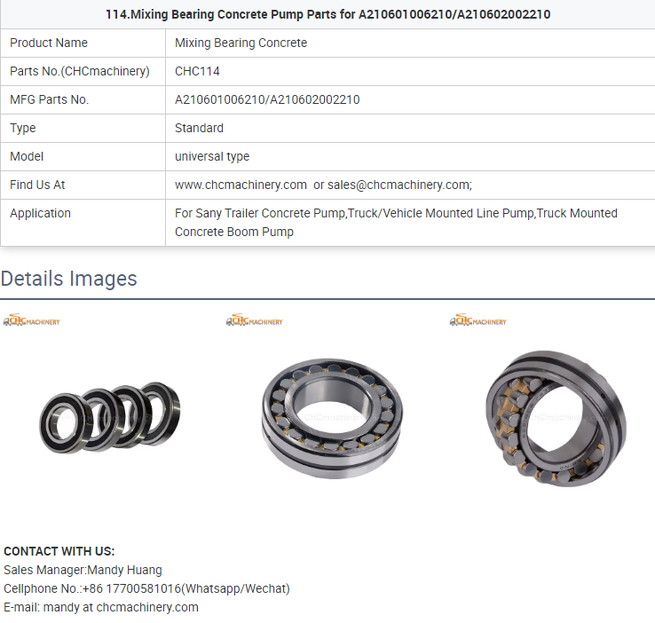Click the Details Images heading
The height and width of the screenshot is (623, 655).
[69, 279]
